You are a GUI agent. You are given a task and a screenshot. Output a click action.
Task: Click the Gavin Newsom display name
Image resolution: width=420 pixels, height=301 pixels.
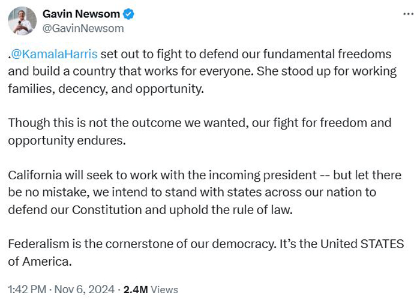click(x=81, y=14)
